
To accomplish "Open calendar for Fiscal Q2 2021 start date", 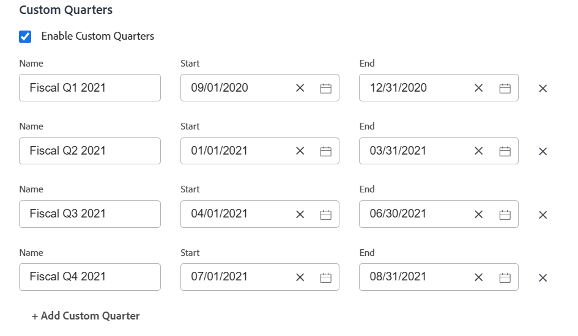I will point(325,152).
